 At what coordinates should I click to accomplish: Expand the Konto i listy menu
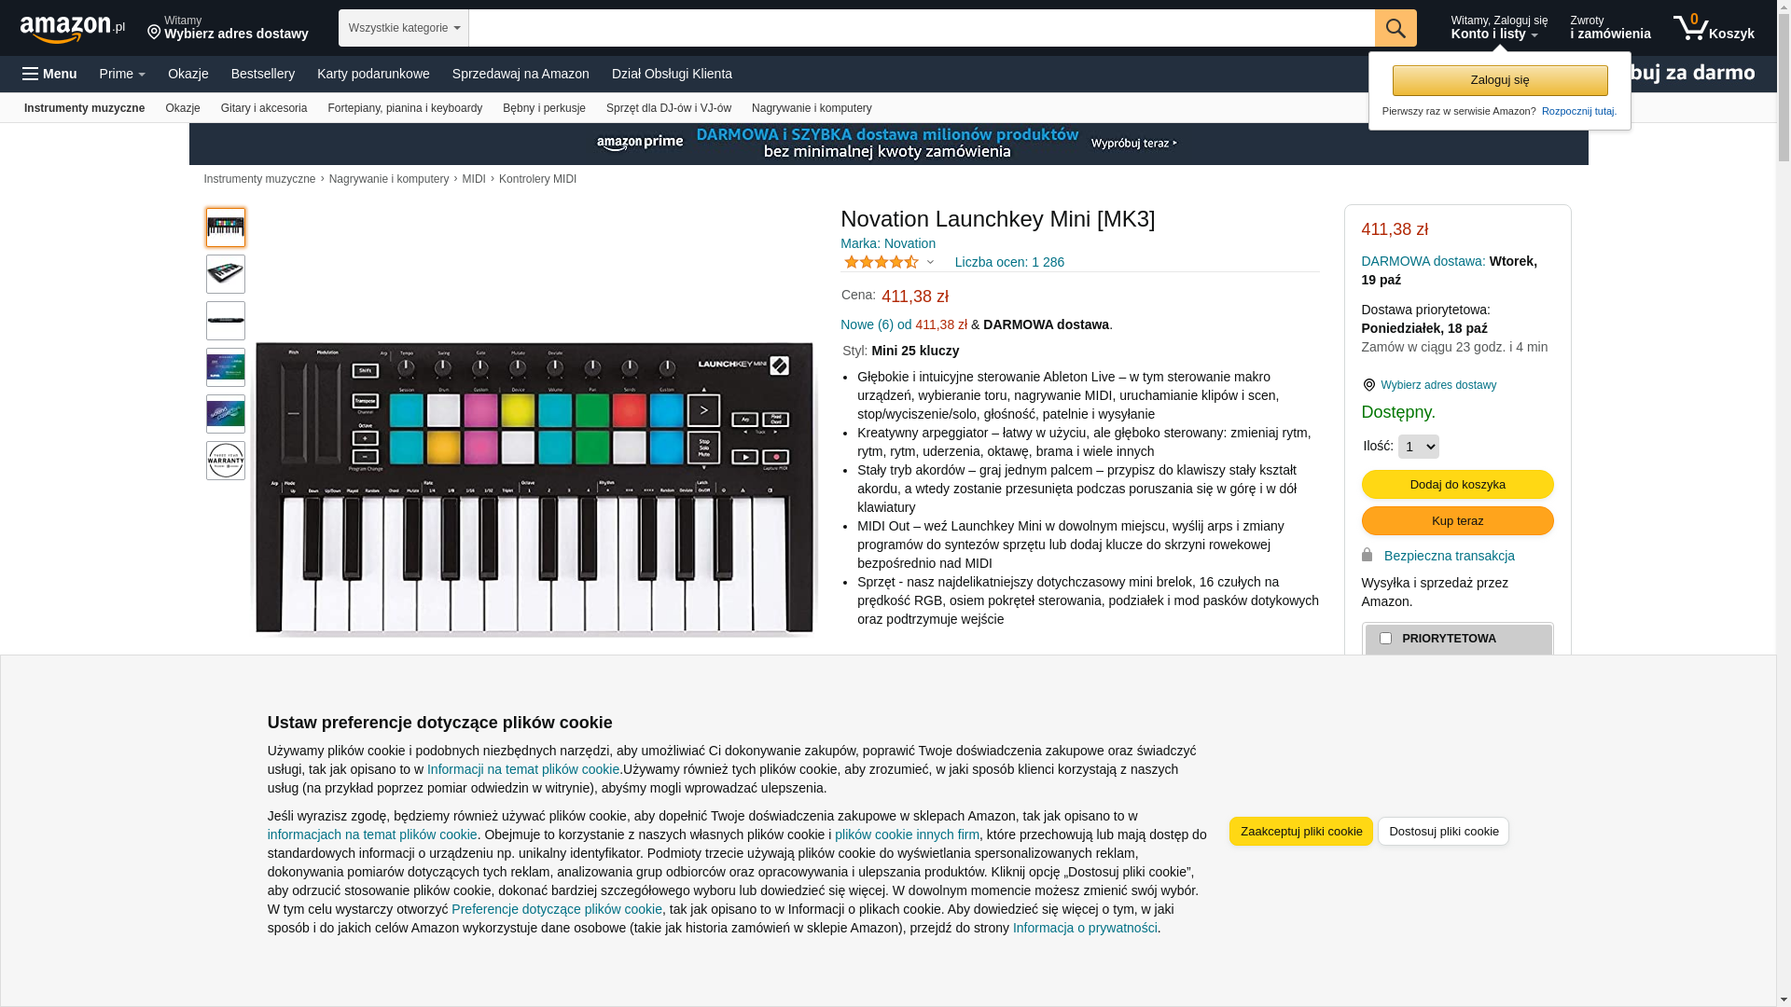point(1498,28)
